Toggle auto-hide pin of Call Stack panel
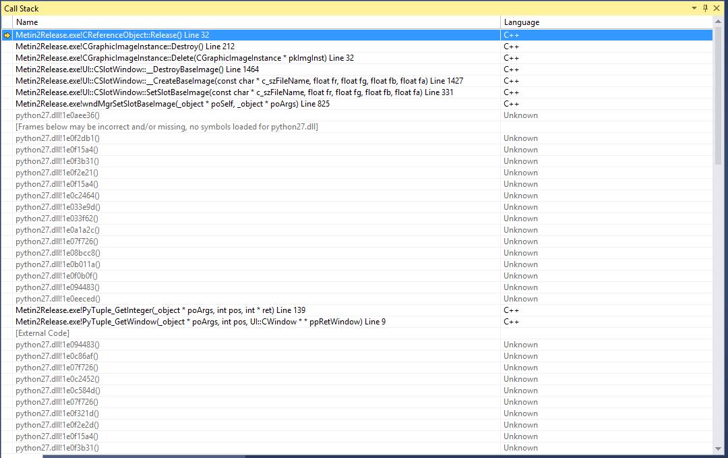This screenshot has width=728, height=458. (705, 8)
